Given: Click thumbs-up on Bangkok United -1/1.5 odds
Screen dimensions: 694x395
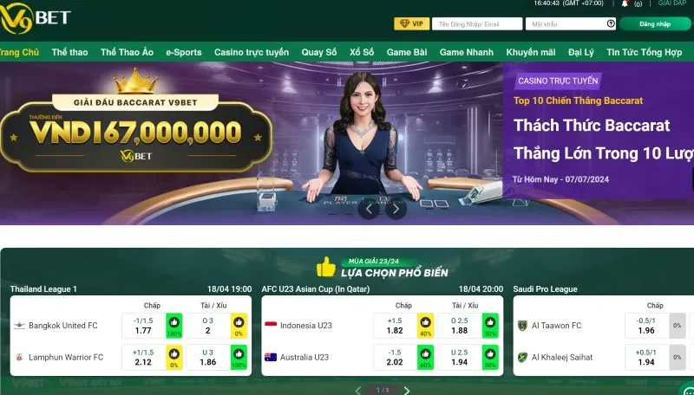Looking at the screenshot, I should [x=174, y=326].
